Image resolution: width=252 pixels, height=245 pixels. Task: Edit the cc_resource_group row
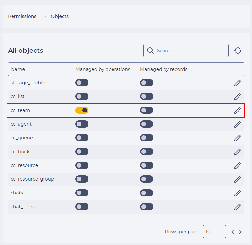[238, 179]
